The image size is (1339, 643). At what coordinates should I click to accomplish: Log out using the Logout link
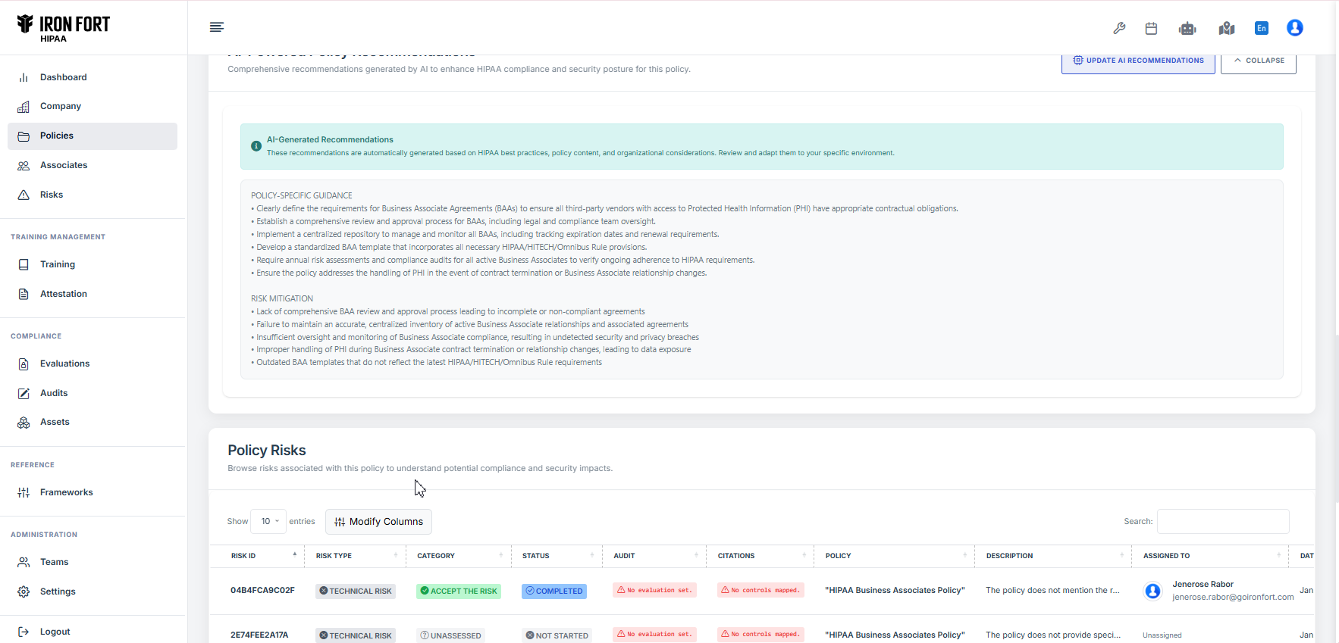click(x=55, y=632)
